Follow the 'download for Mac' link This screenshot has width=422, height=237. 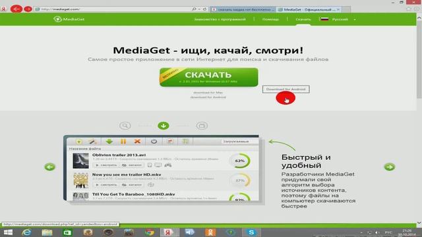(208, 93)
